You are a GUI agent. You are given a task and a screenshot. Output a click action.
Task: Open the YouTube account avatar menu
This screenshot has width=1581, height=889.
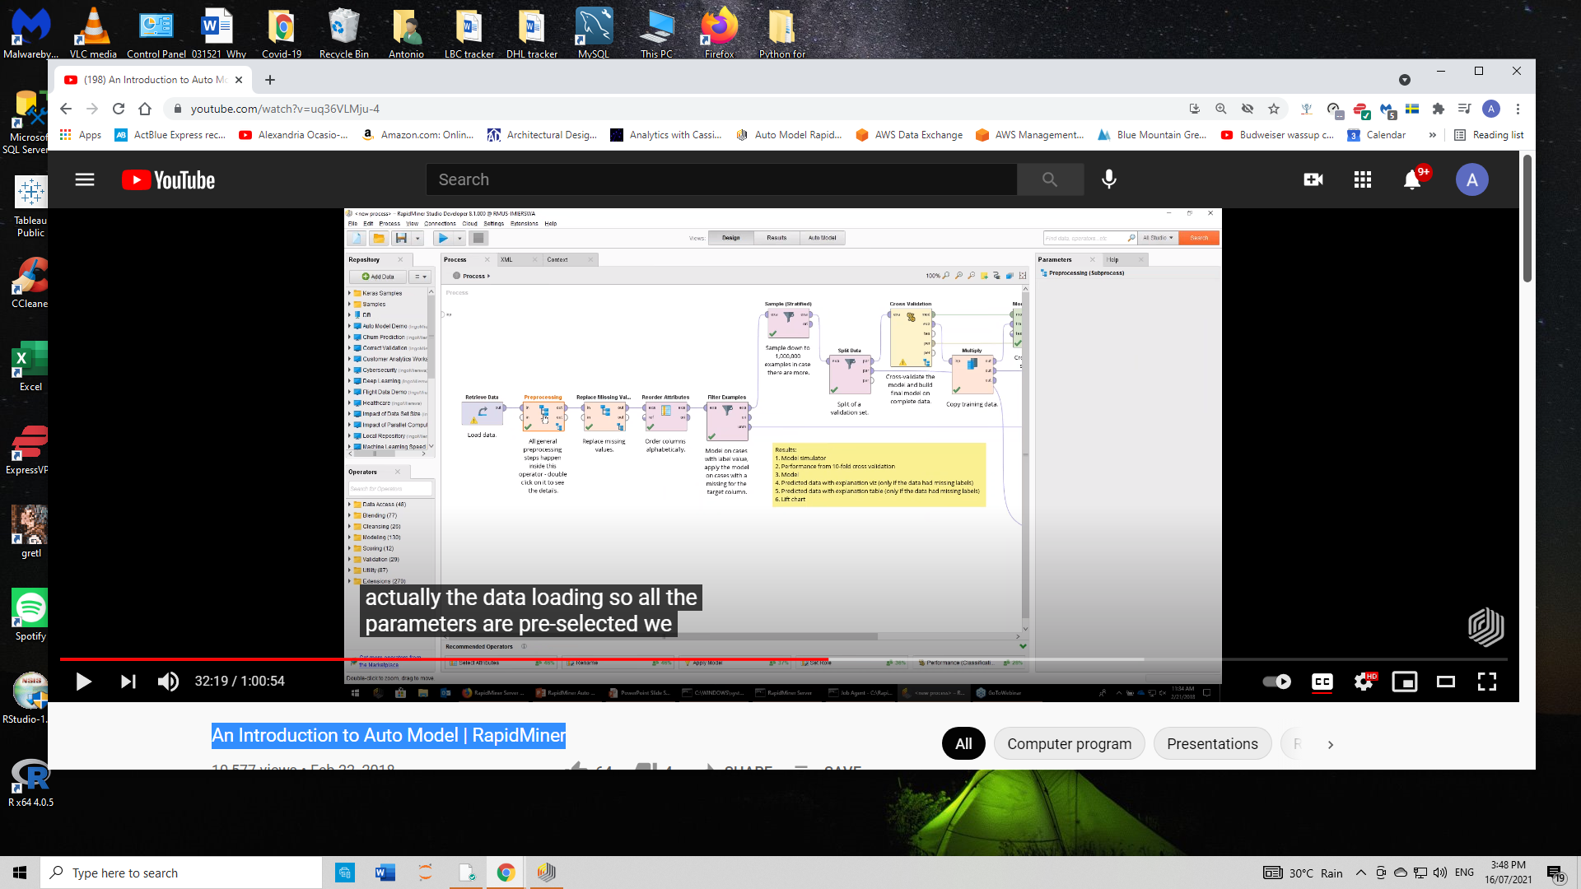(1472, 179)
